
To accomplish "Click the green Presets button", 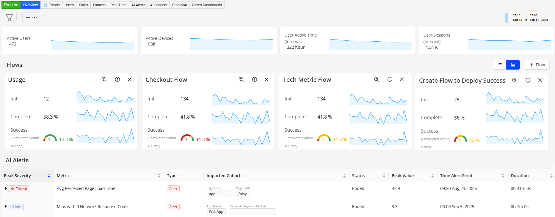I will point(11,5).
